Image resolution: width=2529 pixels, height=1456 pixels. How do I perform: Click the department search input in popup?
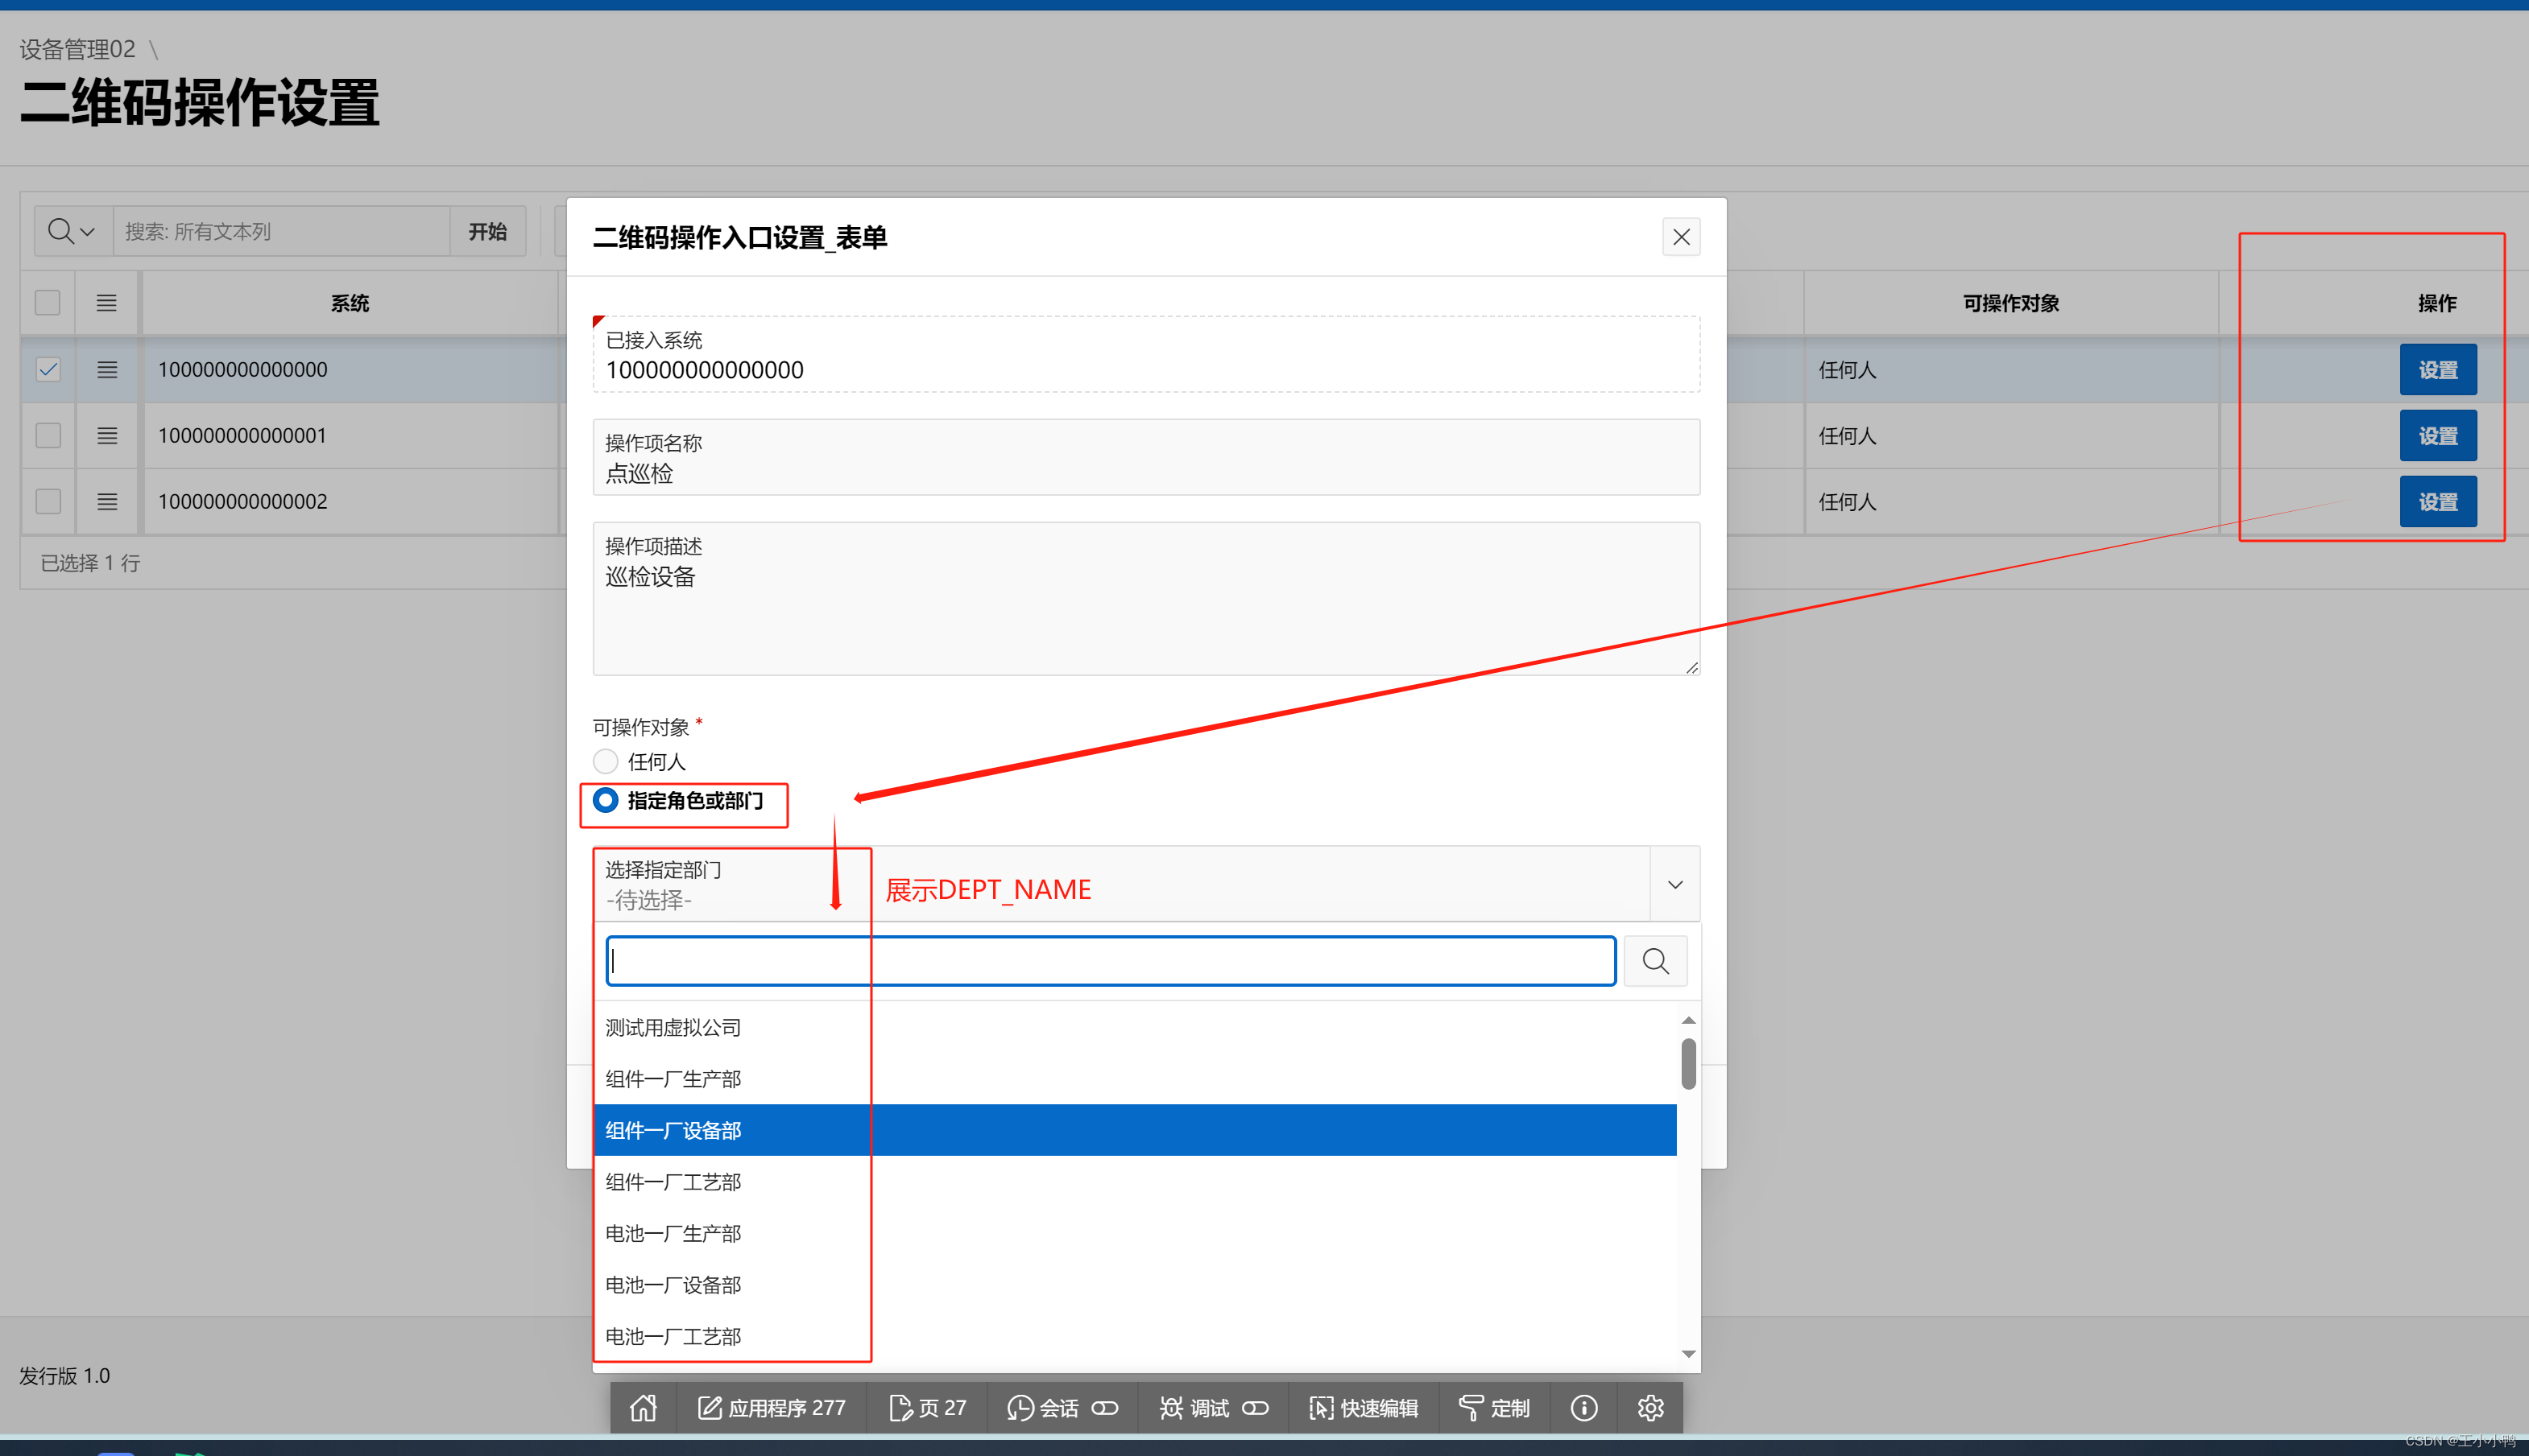[1111, 961]
